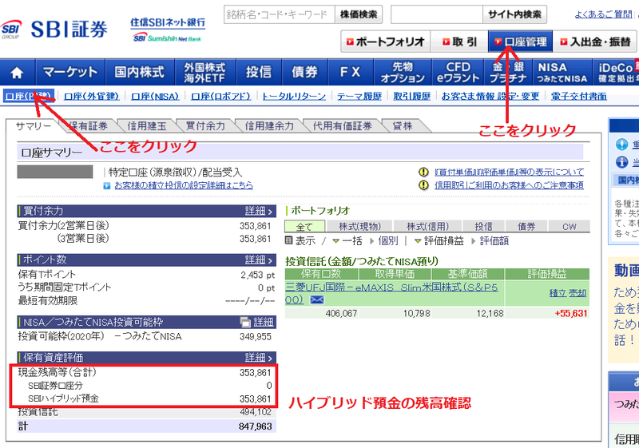This screenshot has height=448, width=639.
Task: Select portfolio 株式(現物) tab
Action: tap(360, 226)
